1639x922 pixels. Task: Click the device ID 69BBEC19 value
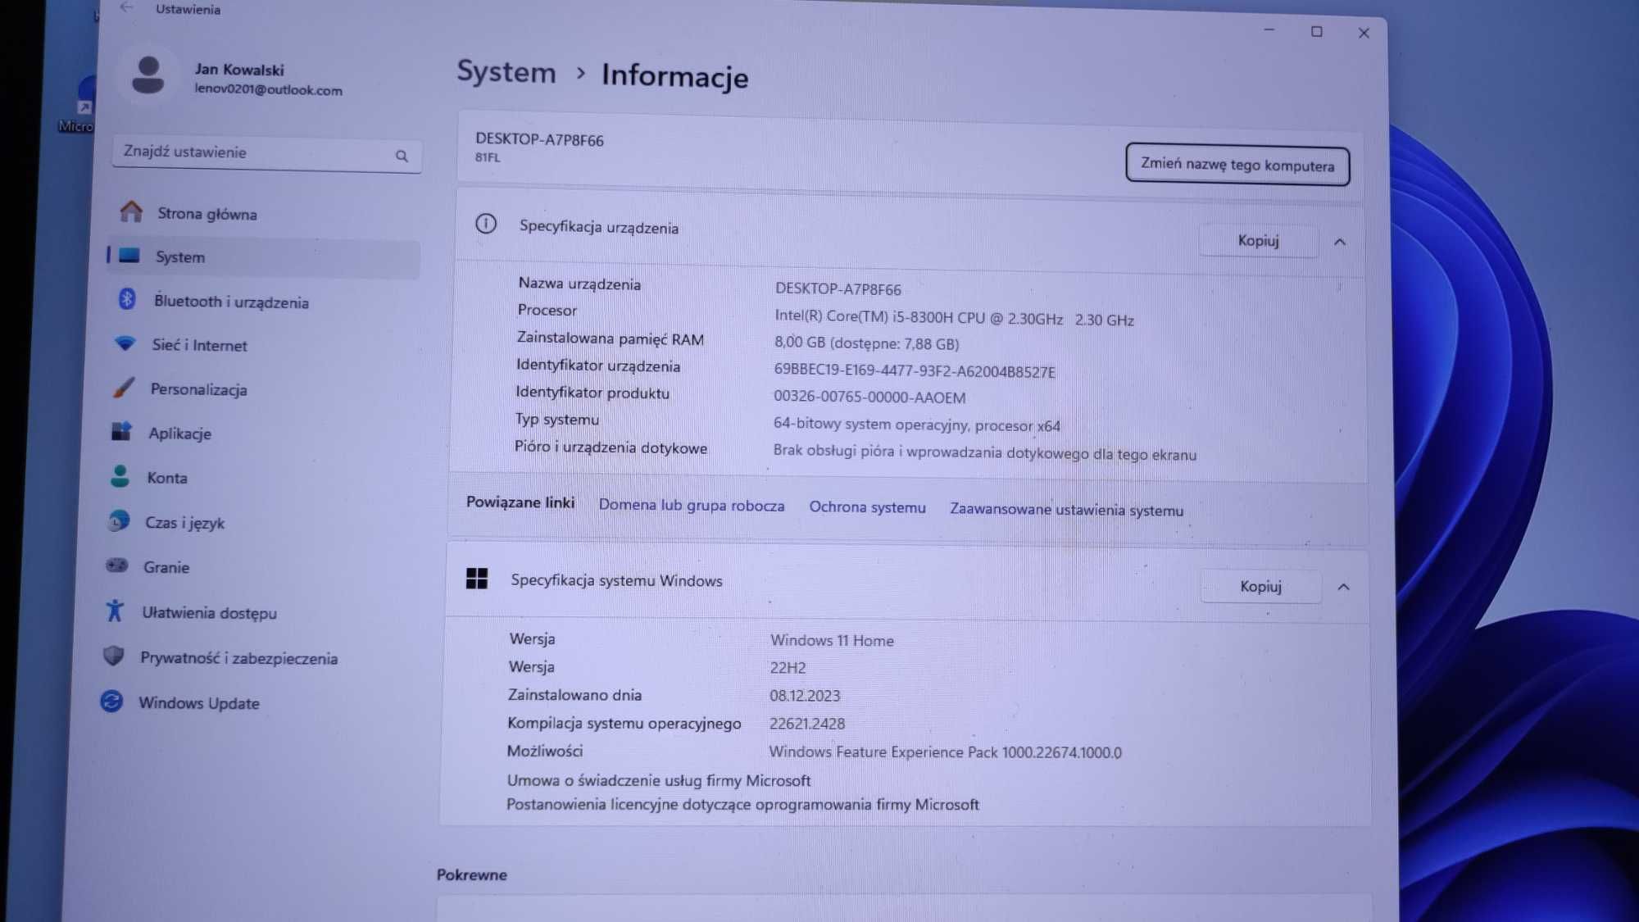tap(915, 371)
